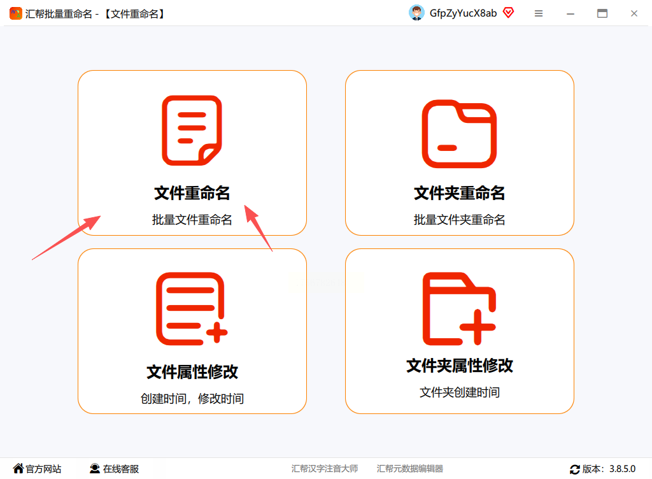This screenshot has height=479, width=652.
Task: Open 汇帮元数据编辑器 link
Action: pyautogui.click(x=409, y=469)
